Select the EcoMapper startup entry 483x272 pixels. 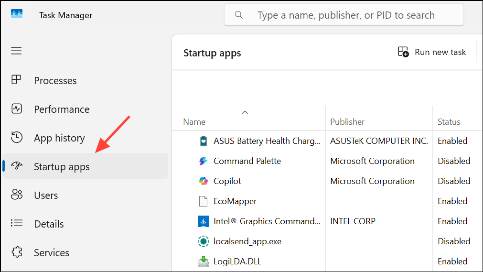(x=235, y=201)
